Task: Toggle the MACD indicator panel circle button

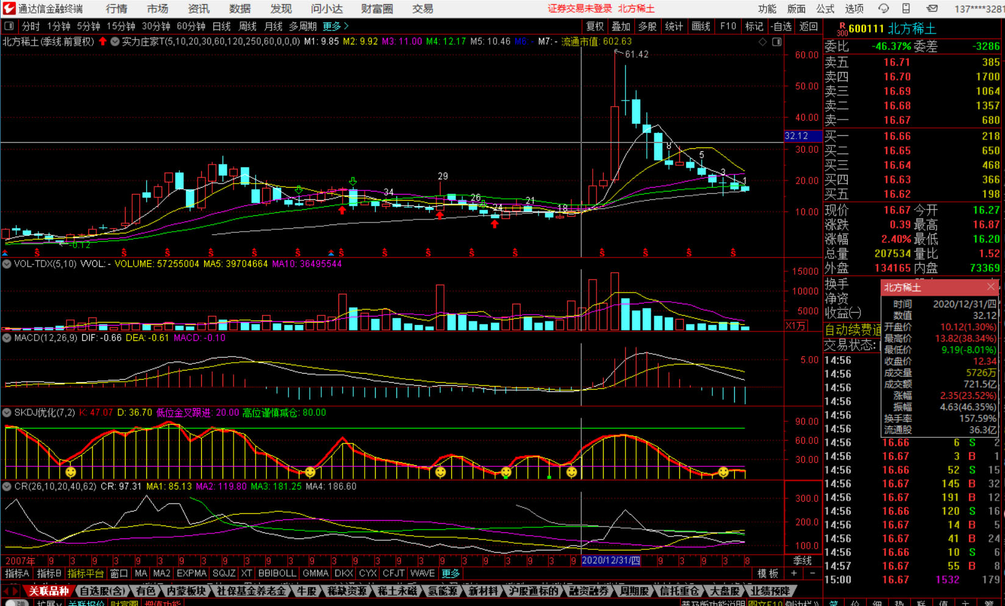Action: (7, 338)
